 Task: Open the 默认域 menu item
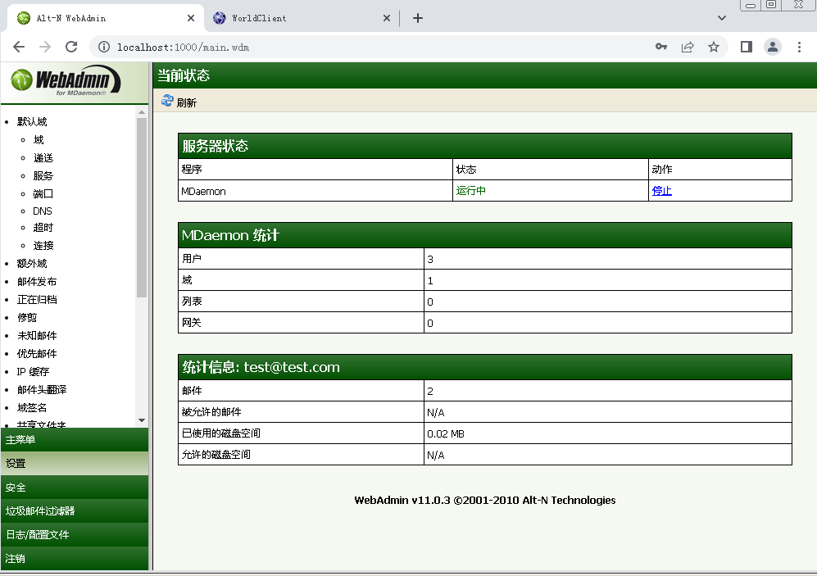32,121
